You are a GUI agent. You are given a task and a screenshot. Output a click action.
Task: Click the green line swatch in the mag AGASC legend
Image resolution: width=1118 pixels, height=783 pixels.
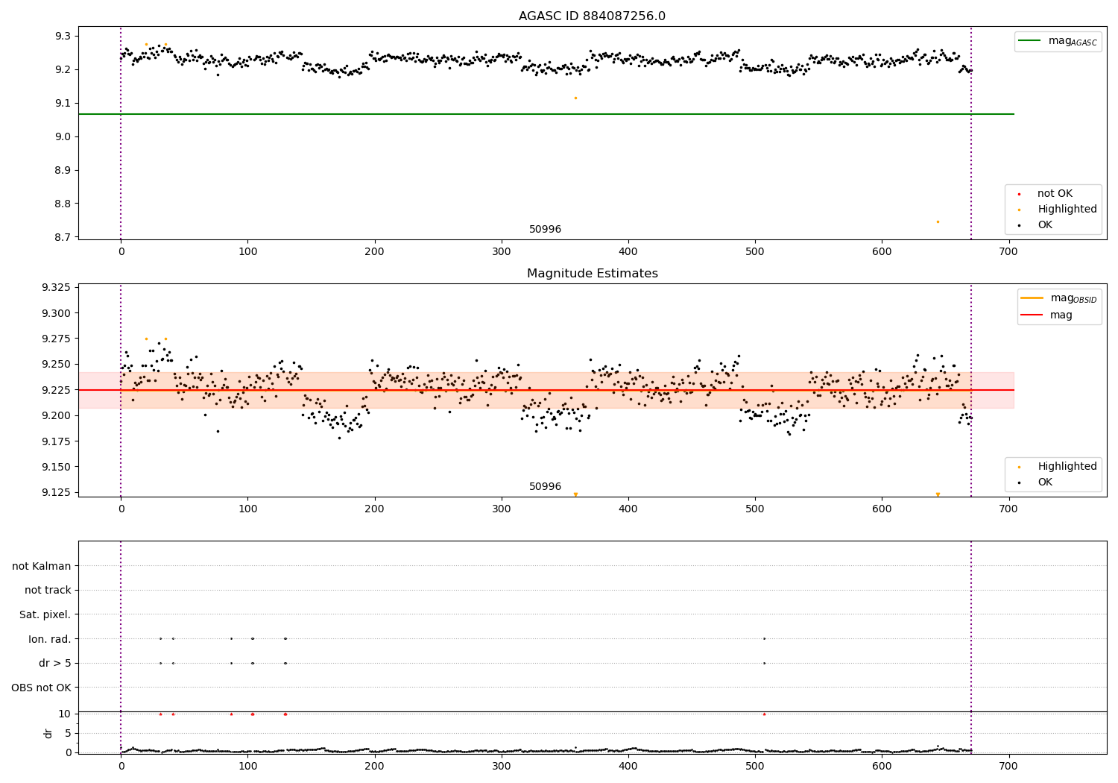[x=1029, y=41]
